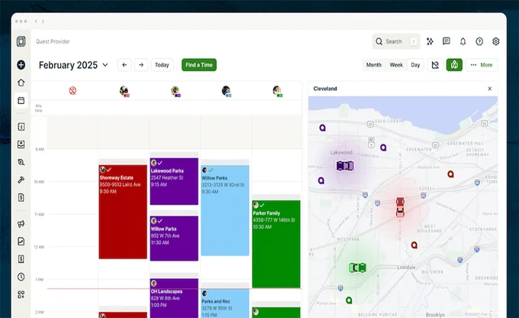Click the Find a Time button
The image size is (519, 318).
(x=199, y=65)
